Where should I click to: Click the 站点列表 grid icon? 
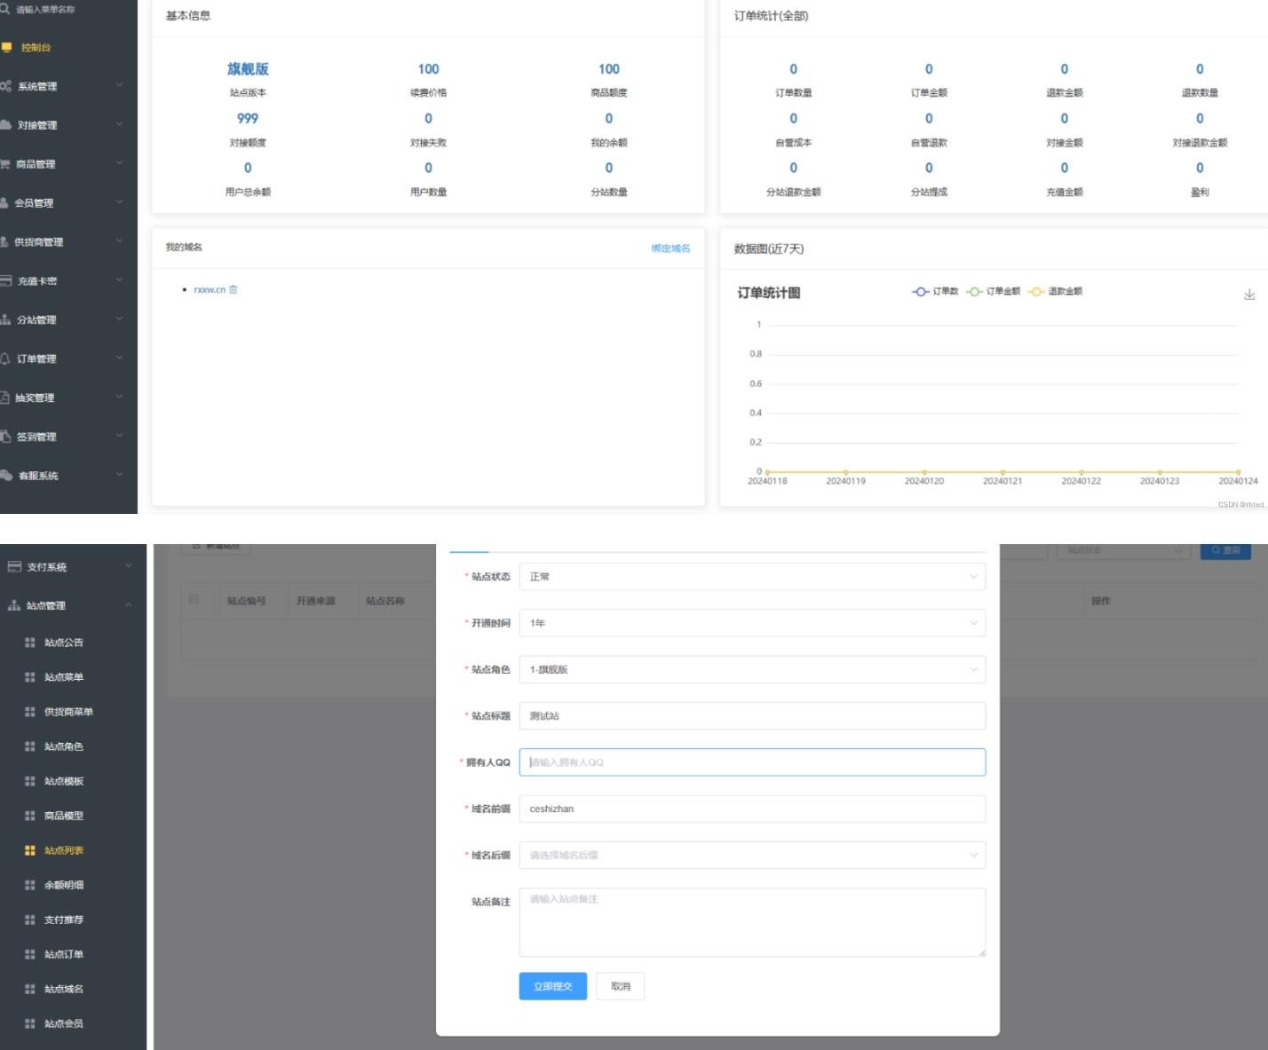point(30,850)
